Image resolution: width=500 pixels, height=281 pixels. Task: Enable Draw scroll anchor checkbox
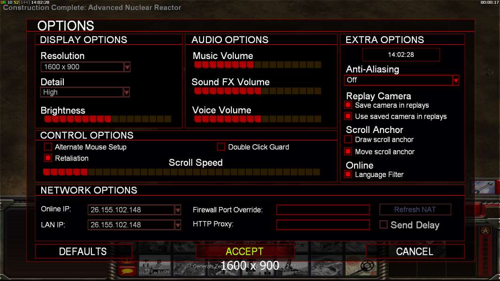pos(348,140)
